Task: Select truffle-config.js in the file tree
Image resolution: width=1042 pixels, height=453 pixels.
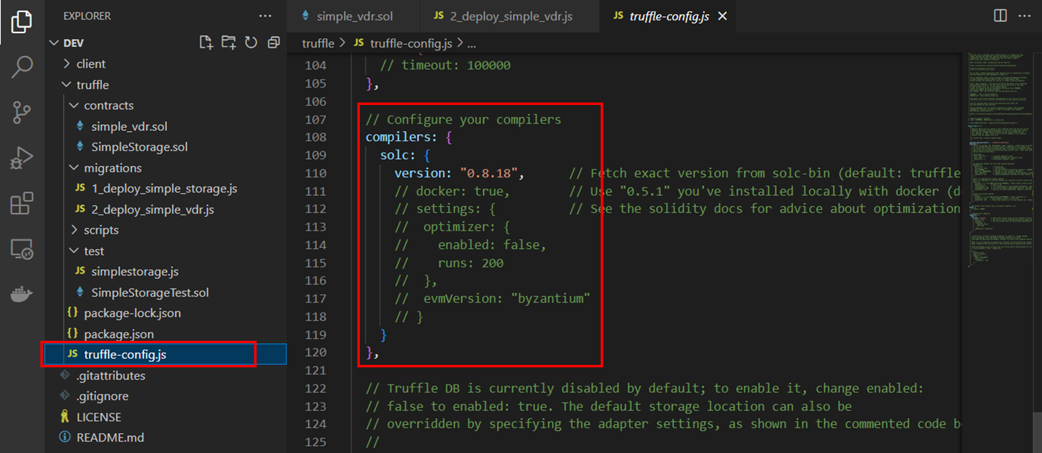Action: pyautogui.click(x=165, y=354)
